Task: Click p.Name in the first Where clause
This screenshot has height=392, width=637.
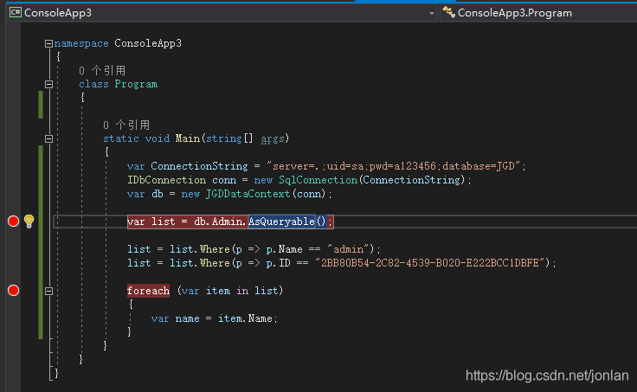Action: (285, 249)
